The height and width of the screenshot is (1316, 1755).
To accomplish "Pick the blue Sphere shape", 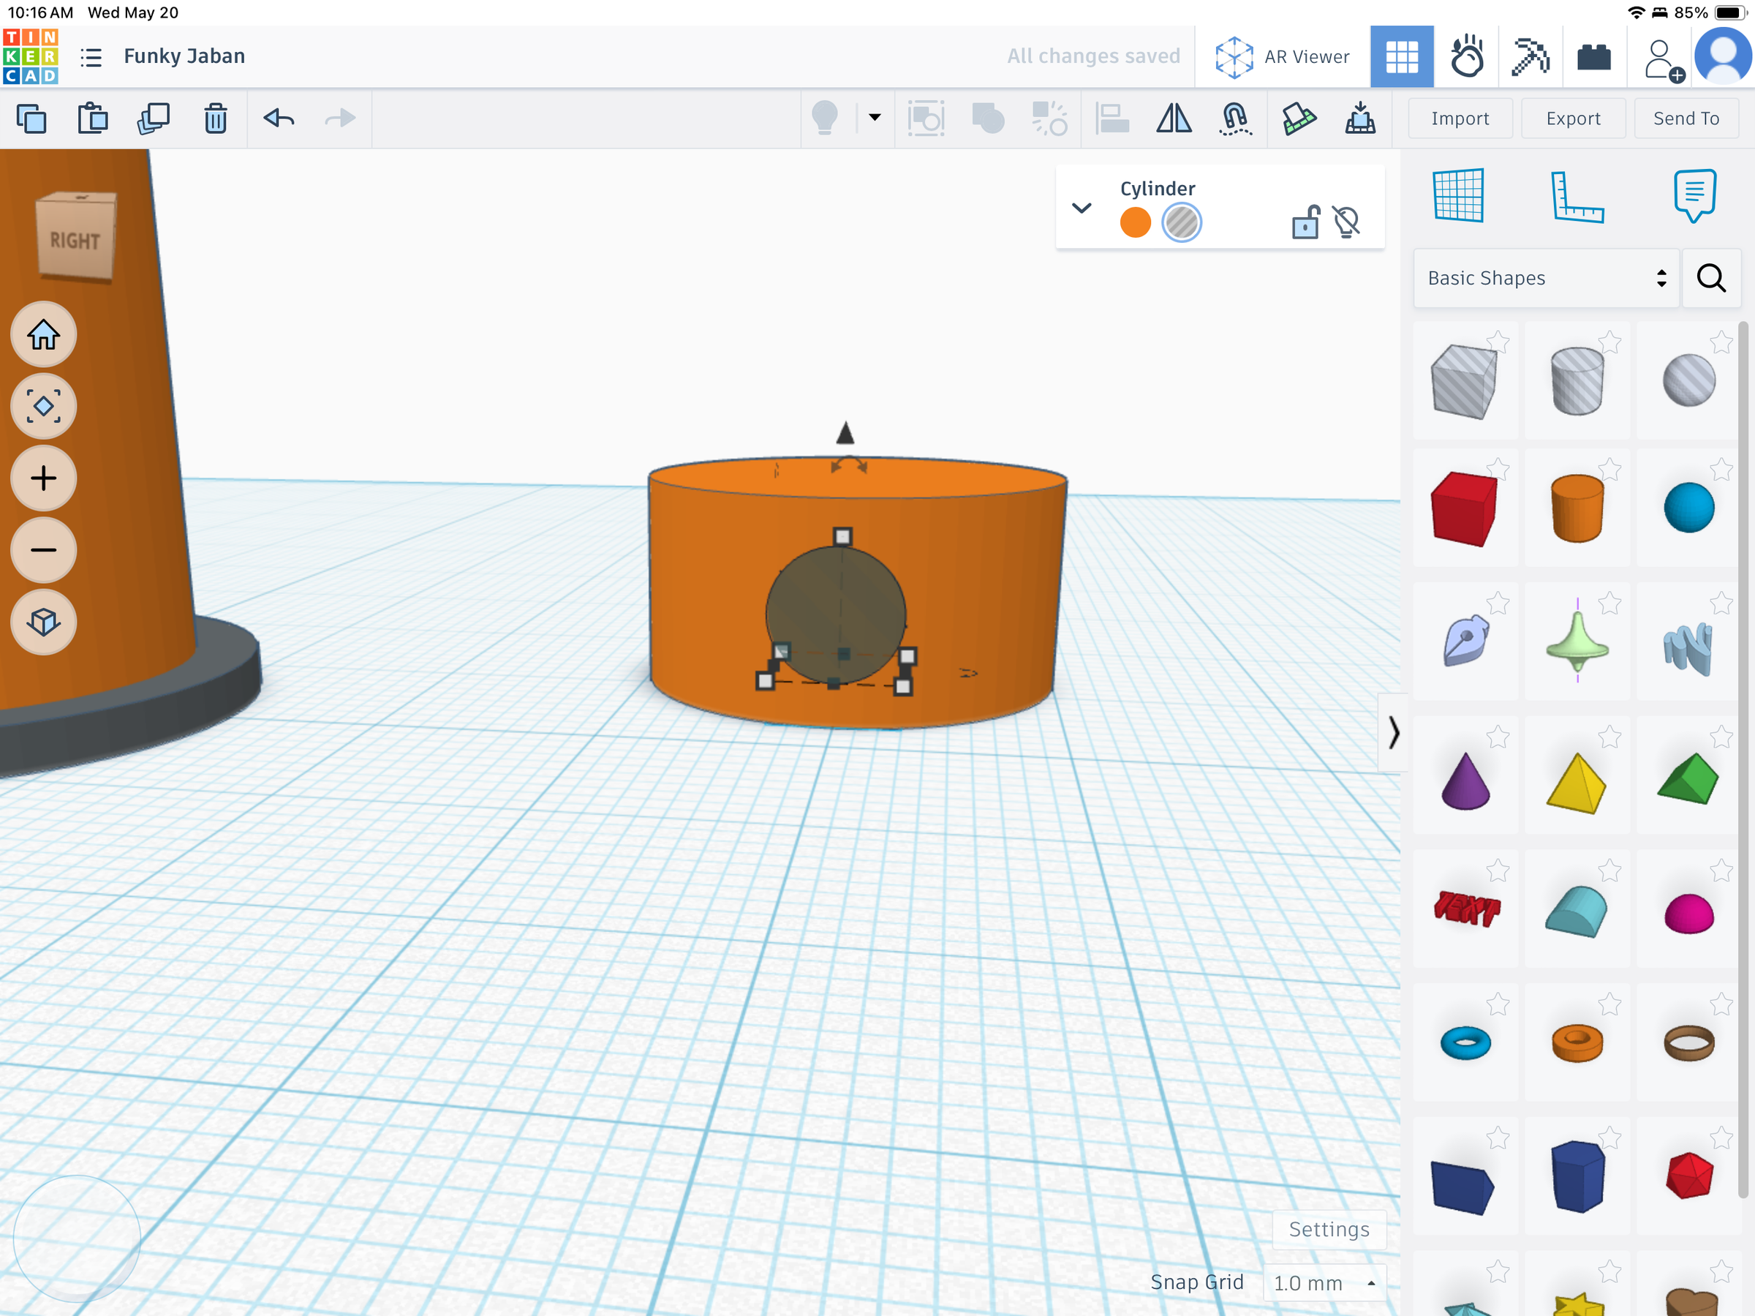I will 1688,508.
